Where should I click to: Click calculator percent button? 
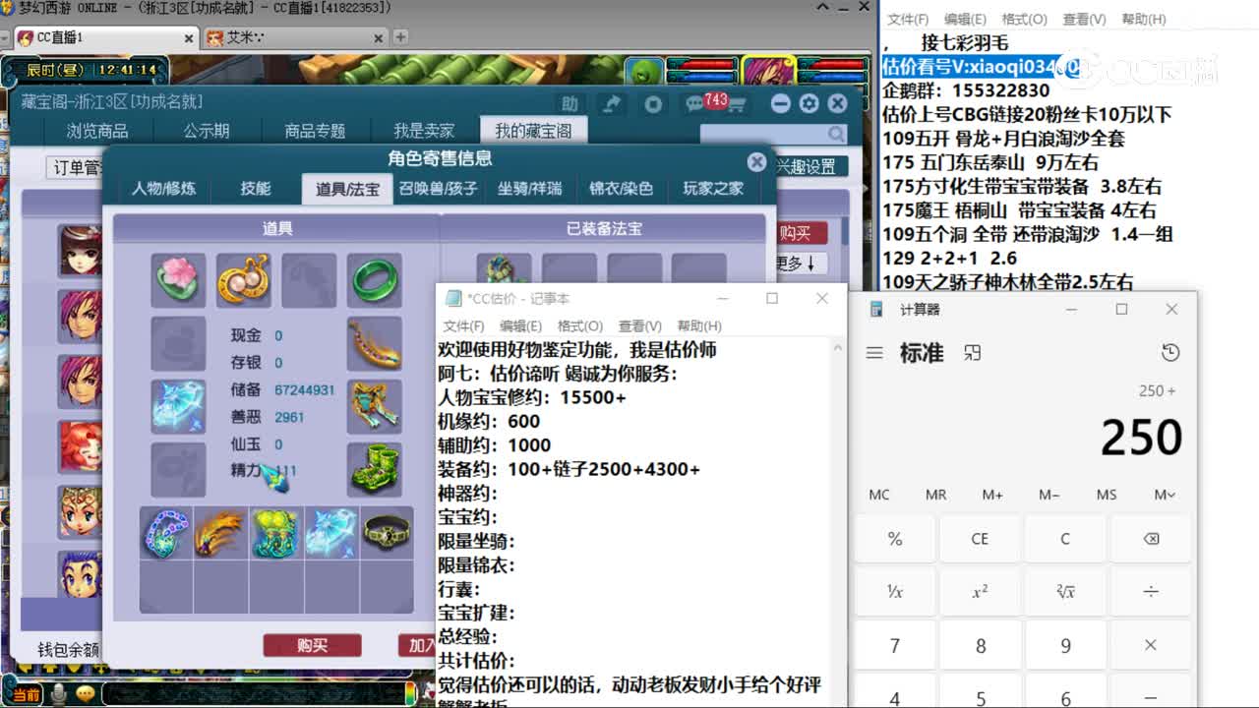pos(894,539)
